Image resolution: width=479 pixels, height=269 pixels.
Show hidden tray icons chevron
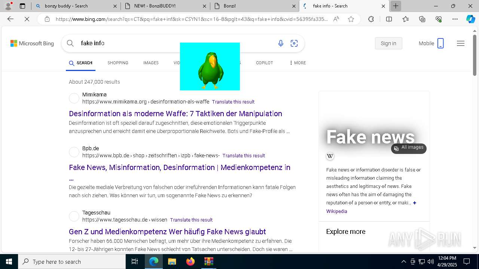point(403,262)
